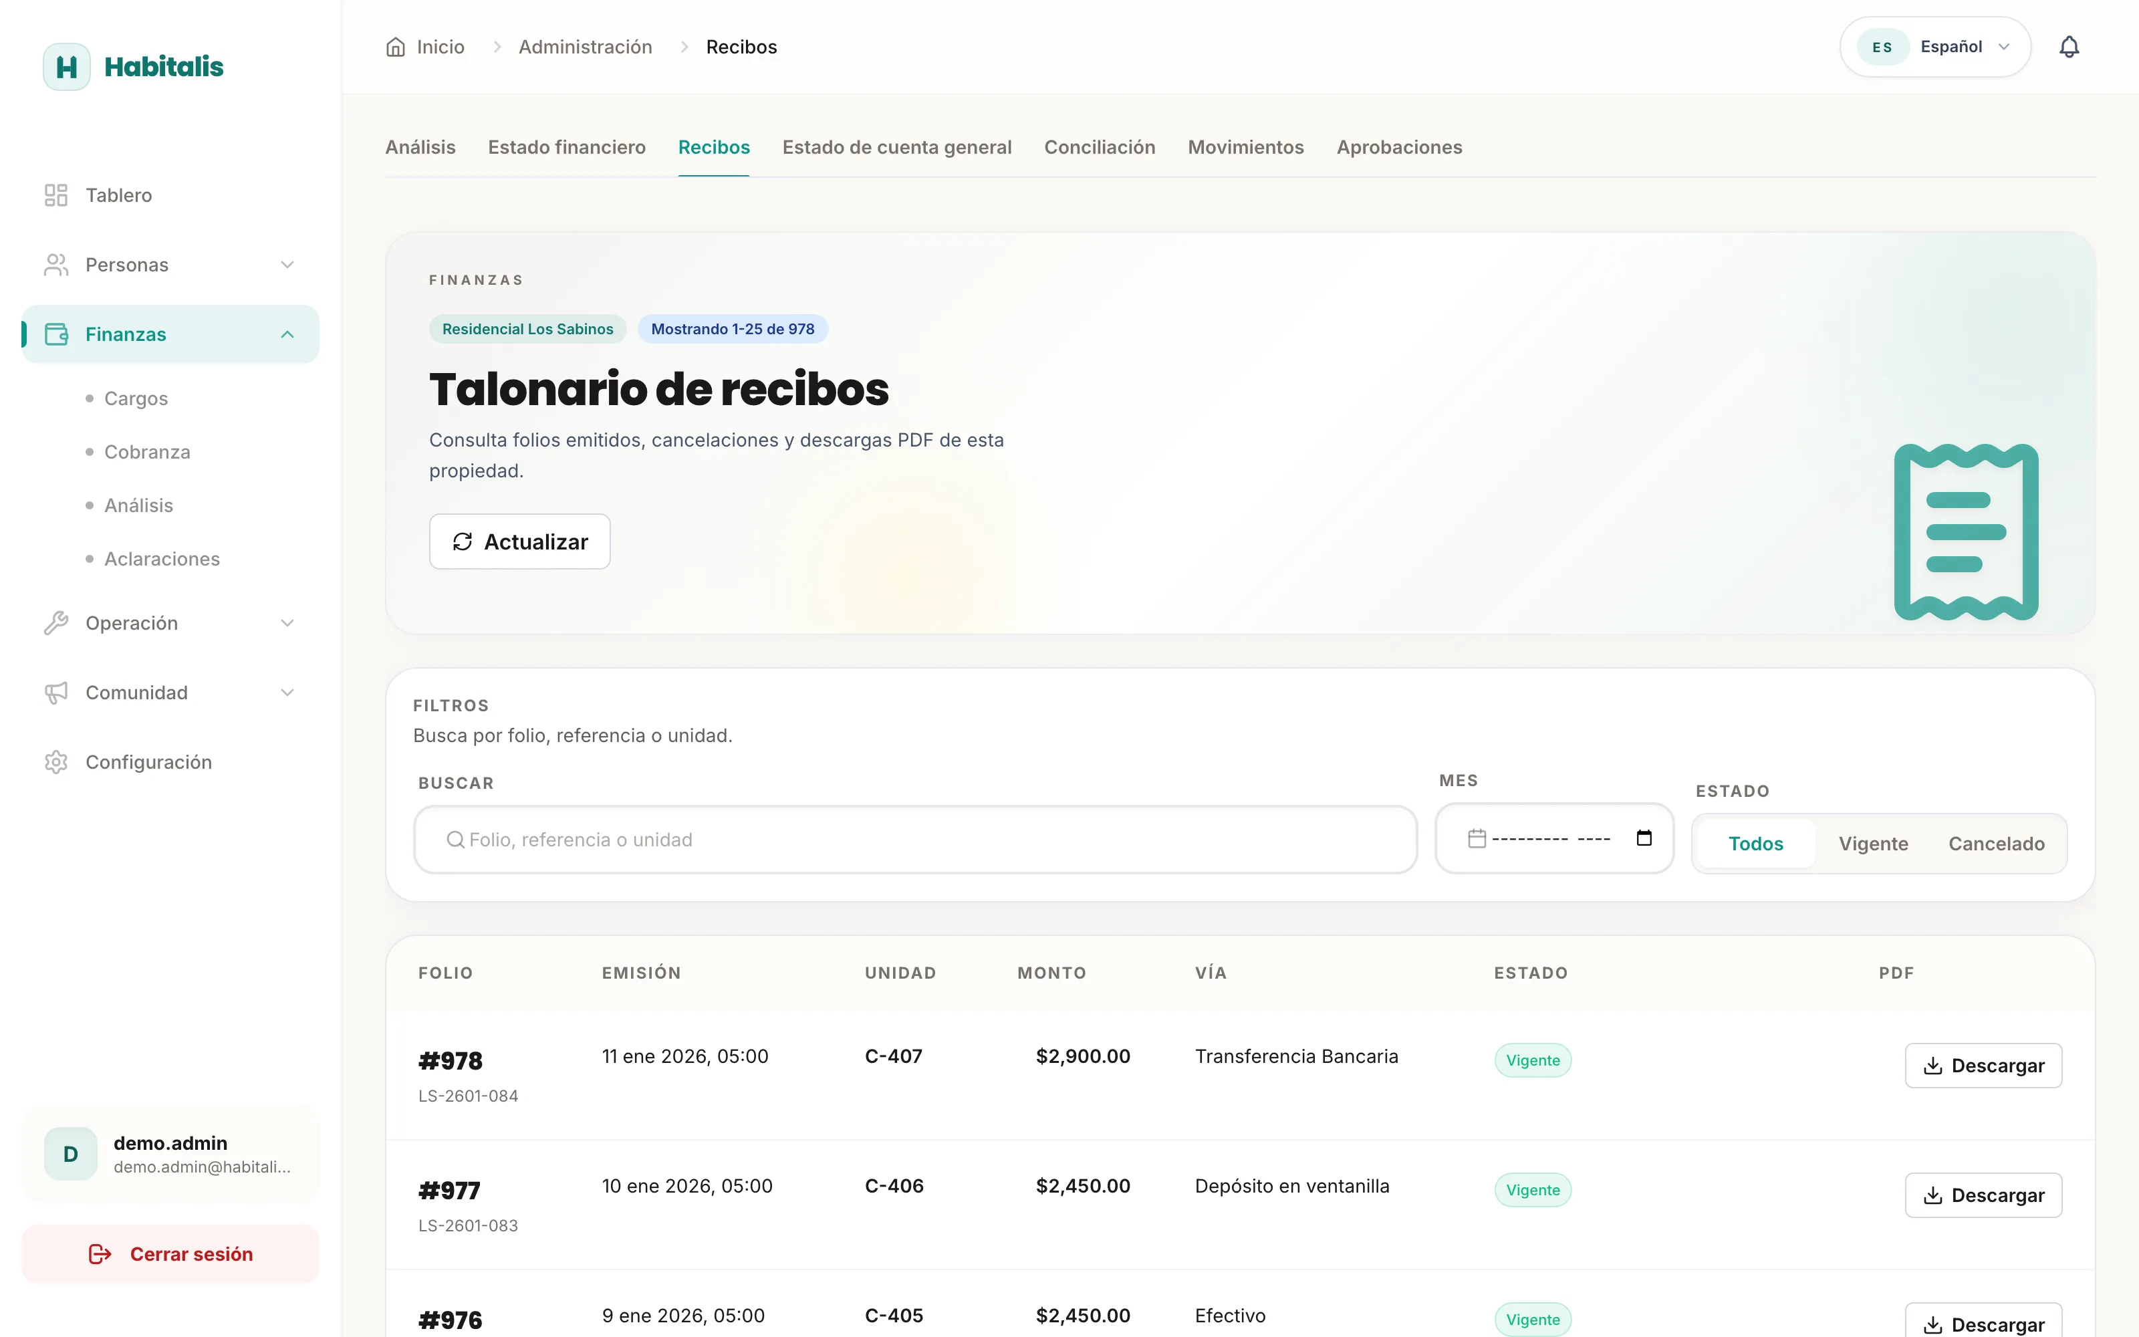Click Transferencia Bancaria cell

tap(1296, 1057)
